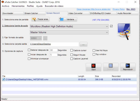The width and height of the screenshot is (140, 101).
Task: Open Buscador de videos menu
Action: 54,6
